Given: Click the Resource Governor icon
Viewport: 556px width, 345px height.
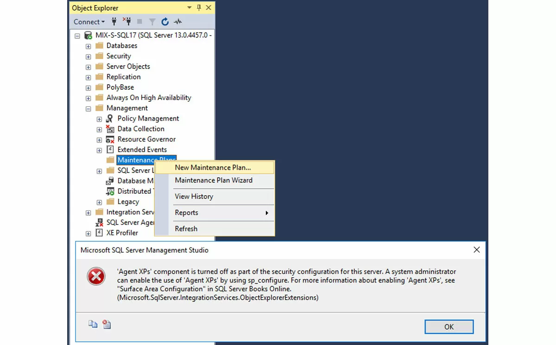Looking at the screenshot, I should pos(110,139).
